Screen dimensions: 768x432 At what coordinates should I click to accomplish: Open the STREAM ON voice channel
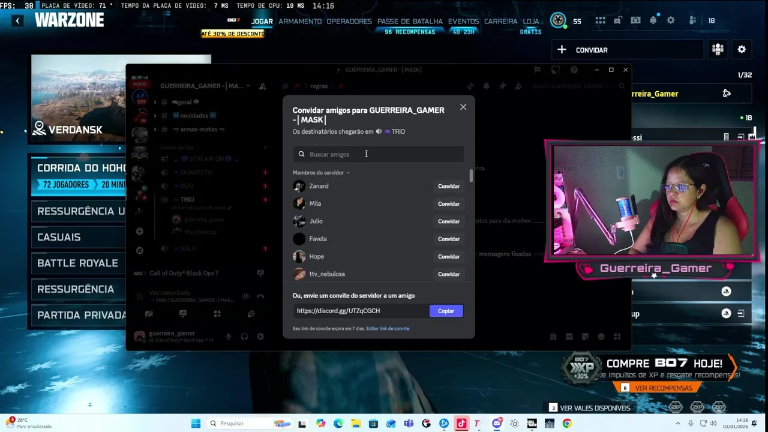pos(206,158)
